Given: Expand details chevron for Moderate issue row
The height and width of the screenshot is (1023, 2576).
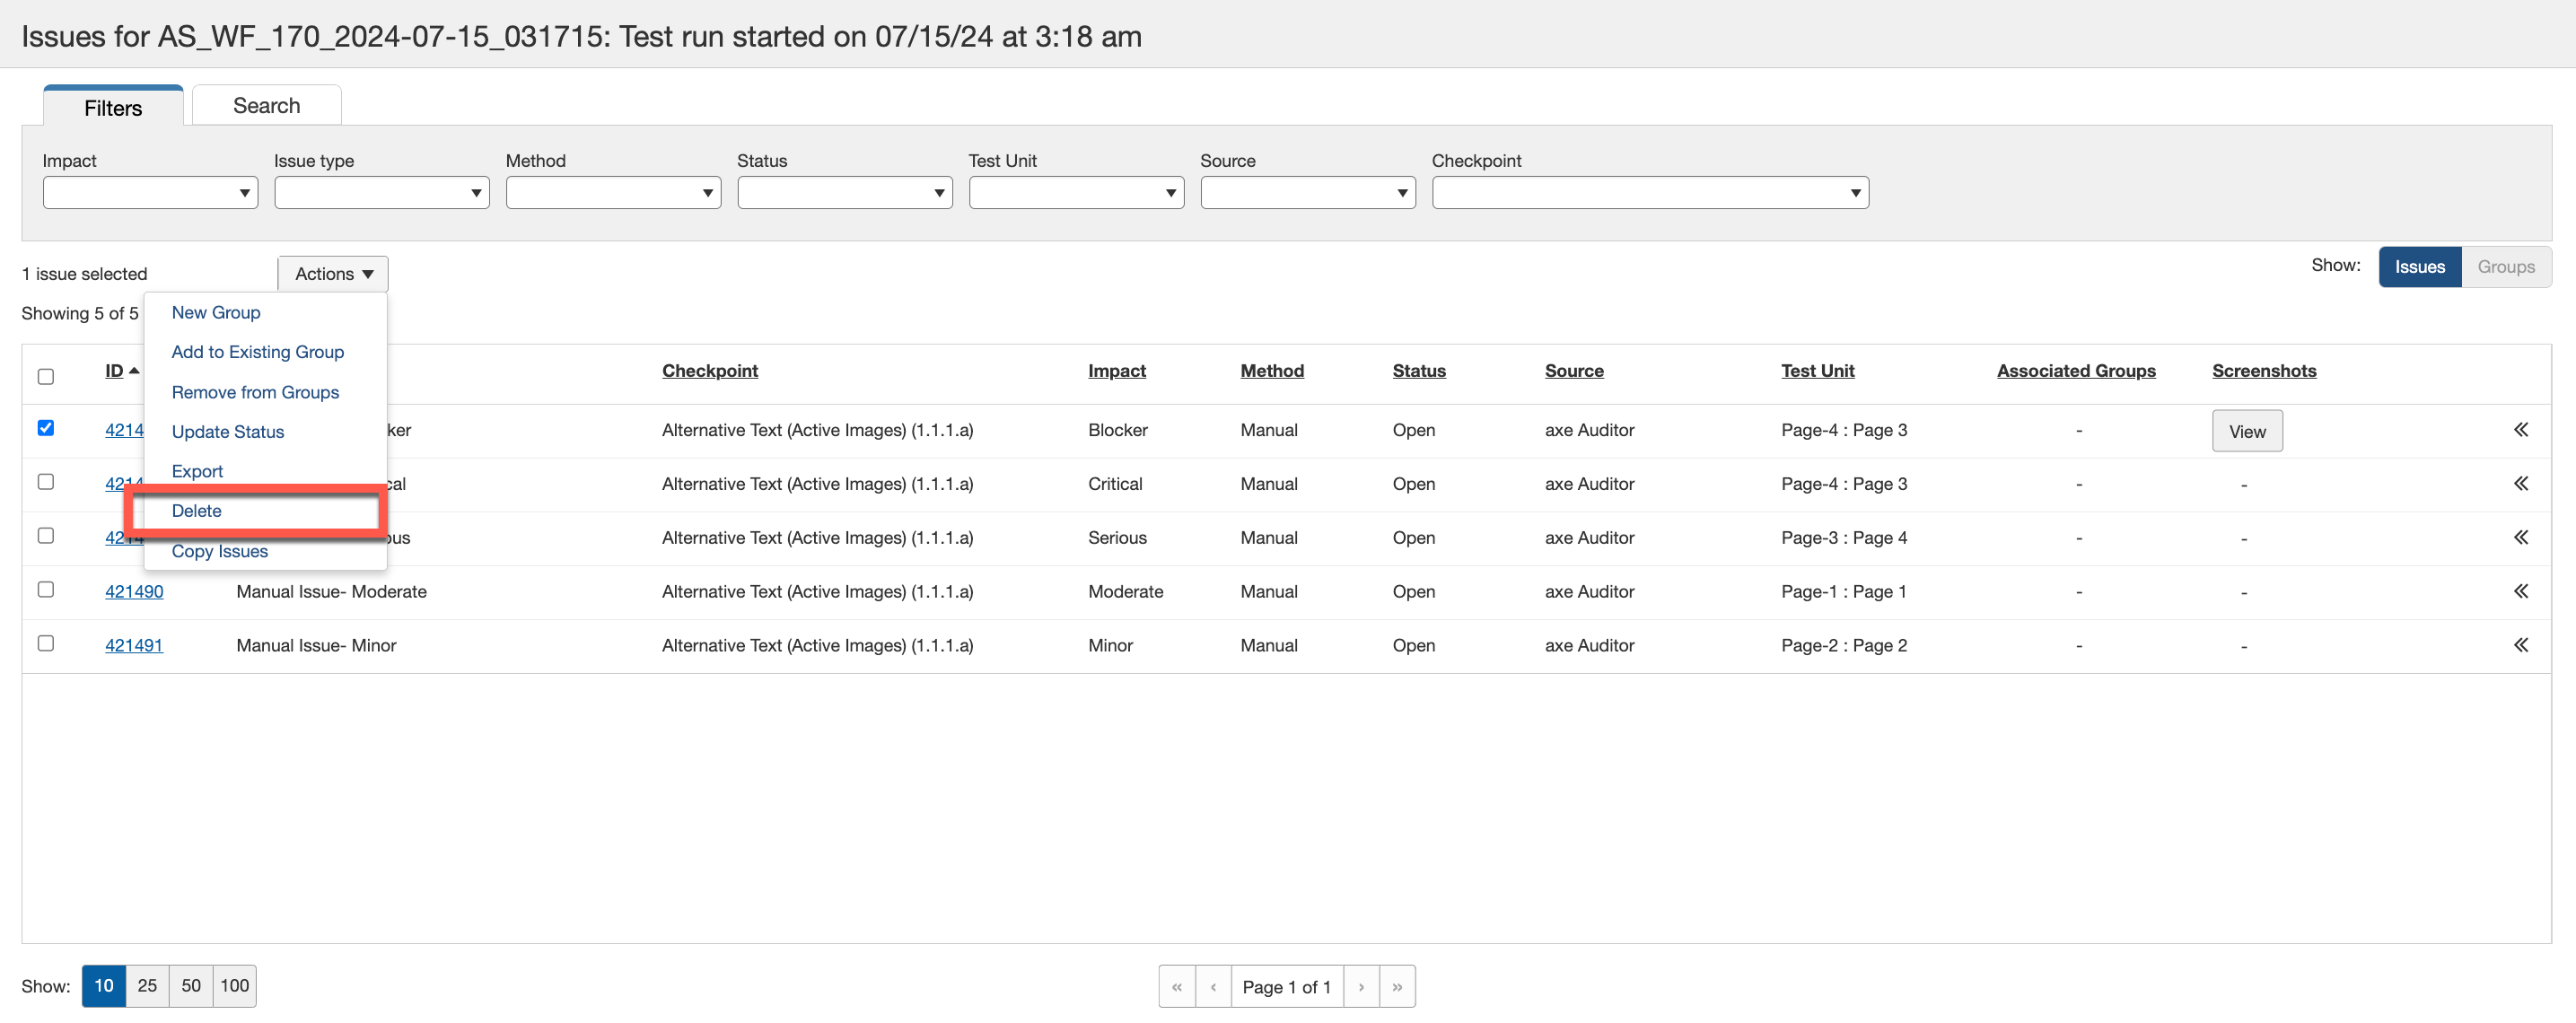Looking at the screenshot, I should click(2520, 591).
